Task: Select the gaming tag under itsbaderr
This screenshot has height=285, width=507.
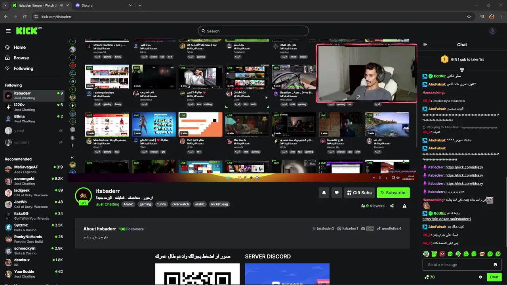Action: point(145,204)
